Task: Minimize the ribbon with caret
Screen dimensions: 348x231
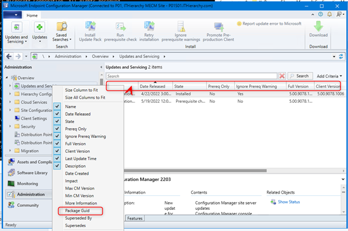Action: point(313,14)
